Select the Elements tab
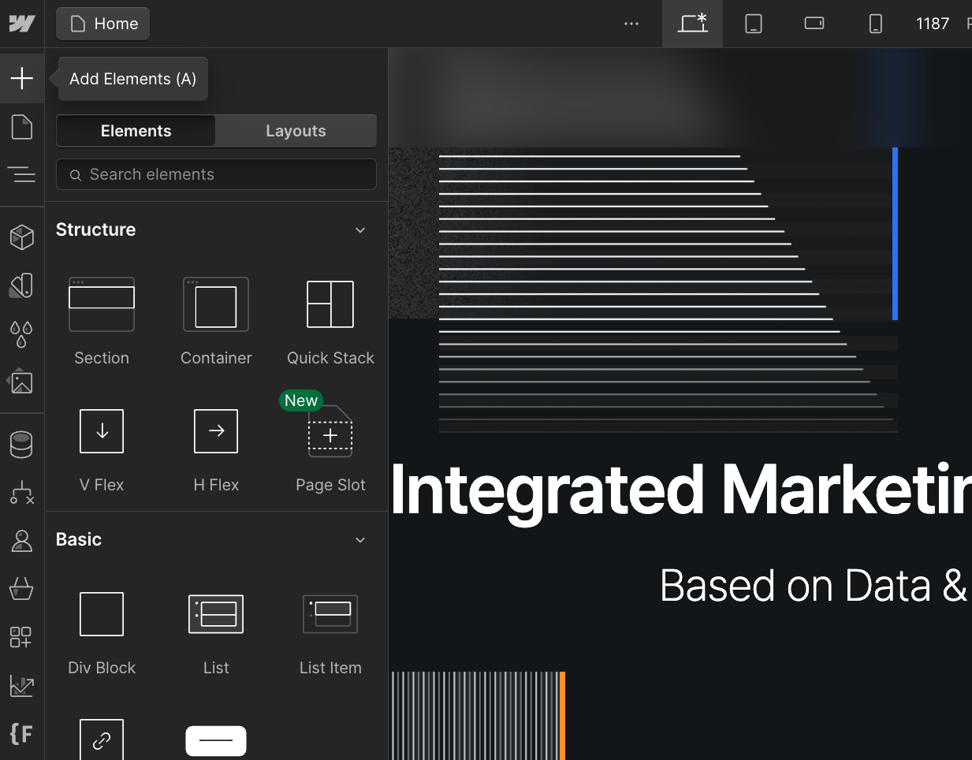This screenshot has width=972, height=760. (136, 131)
